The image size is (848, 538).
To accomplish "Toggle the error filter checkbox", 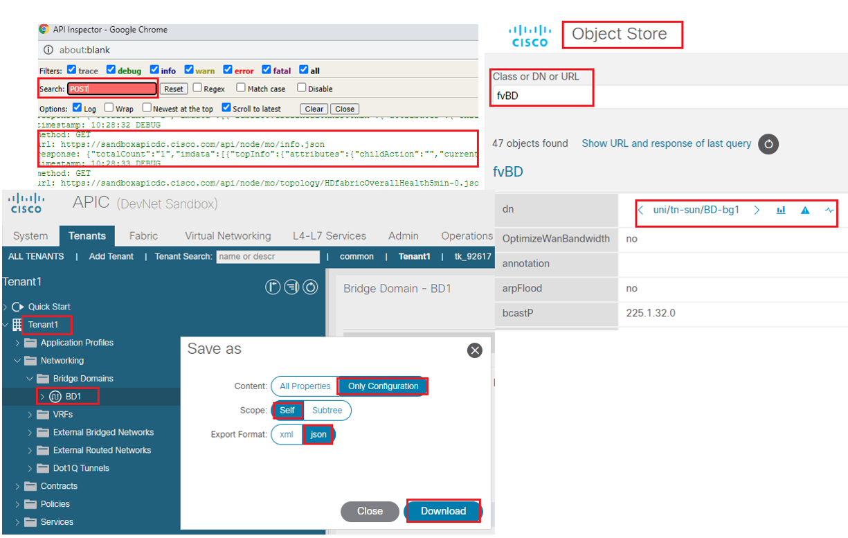I will click(x=227, y=70).
